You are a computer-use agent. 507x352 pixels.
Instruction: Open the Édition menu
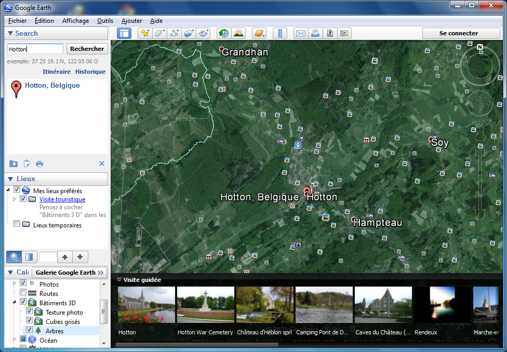coord(44,21)
